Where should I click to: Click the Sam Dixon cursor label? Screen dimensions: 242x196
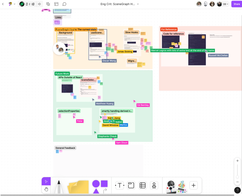[x=122, y=143]
